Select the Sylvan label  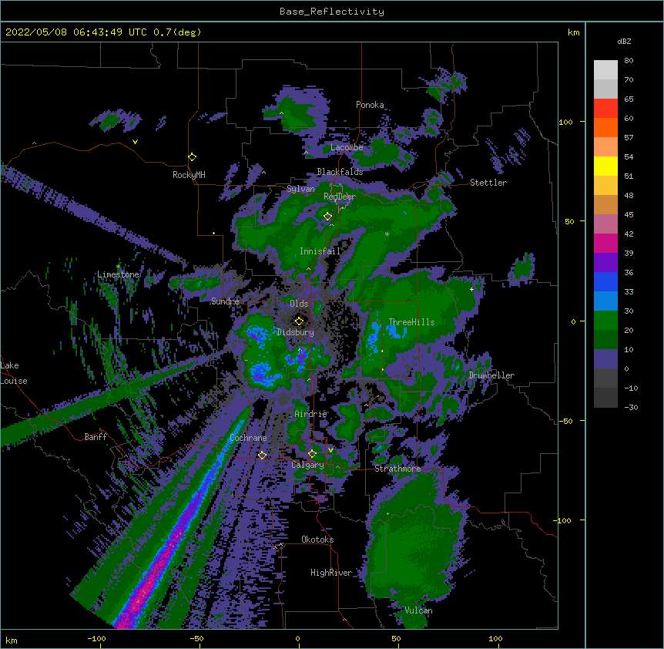(300, 189)
